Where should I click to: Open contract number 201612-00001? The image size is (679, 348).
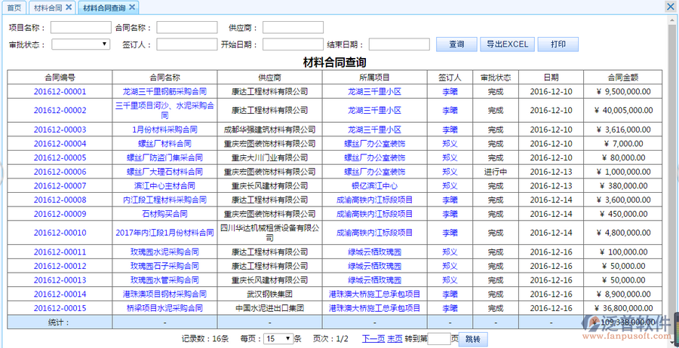(x=60, y=91)
